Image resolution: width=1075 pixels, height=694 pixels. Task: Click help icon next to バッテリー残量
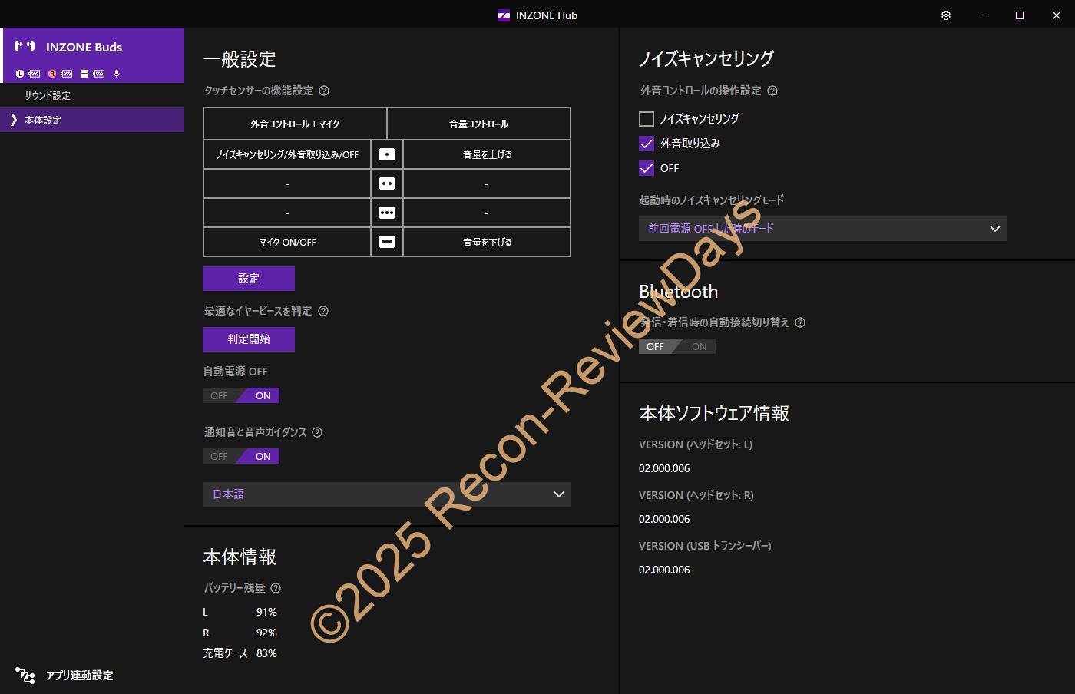tap(276, 588)
